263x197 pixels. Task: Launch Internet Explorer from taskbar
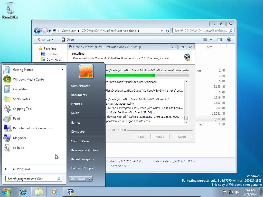tap(23, 192)
